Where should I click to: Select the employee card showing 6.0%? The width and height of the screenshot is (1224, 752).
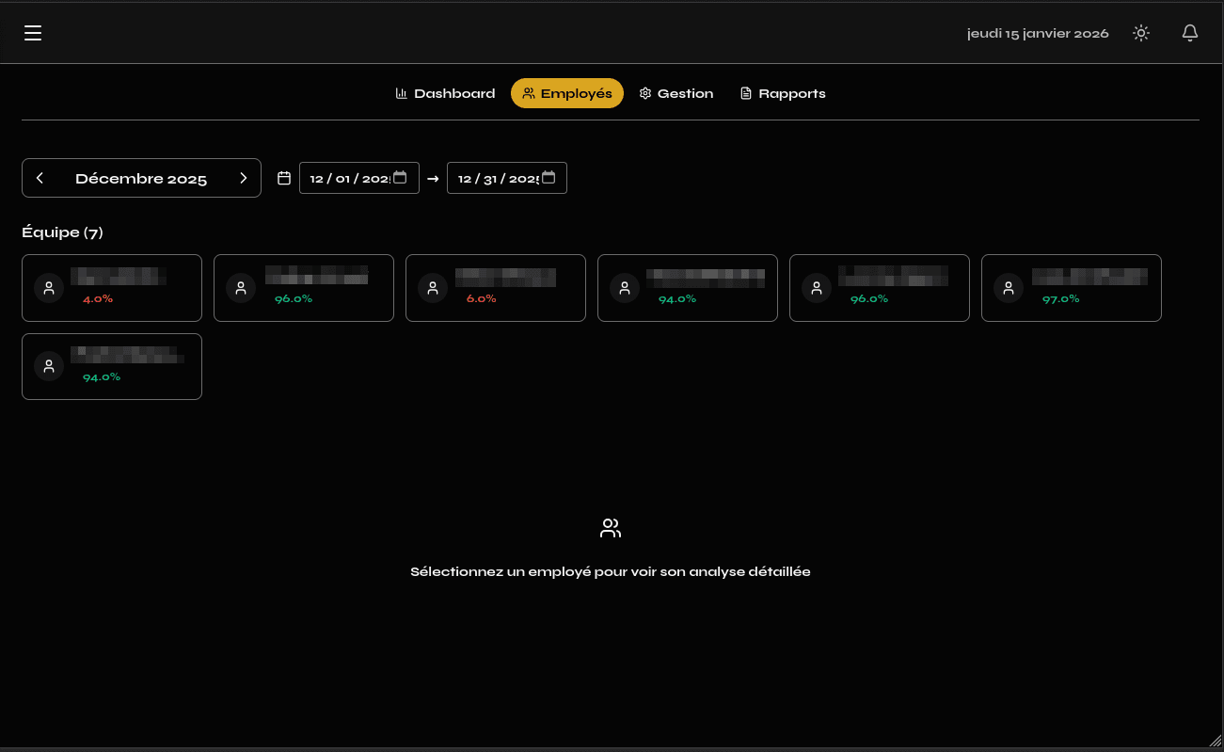click(496, 288)
